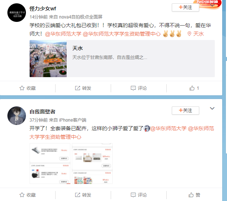Open 自我面壁者 username link
This screenshot has width=227, height=201.
click(43, 112)
